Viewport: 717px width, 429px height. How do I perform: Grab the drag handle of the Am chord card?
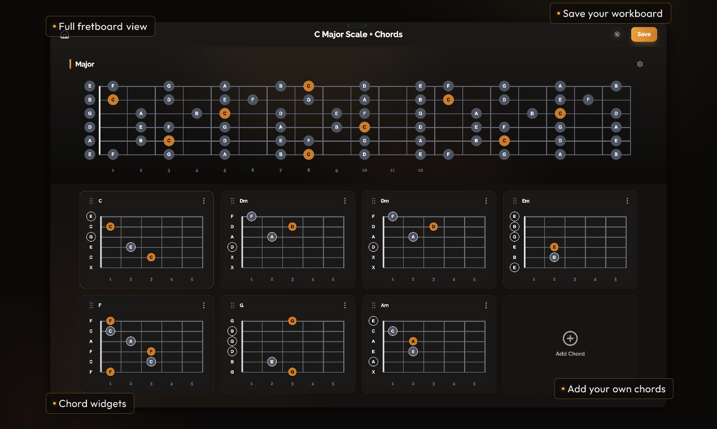coord(374,305)
